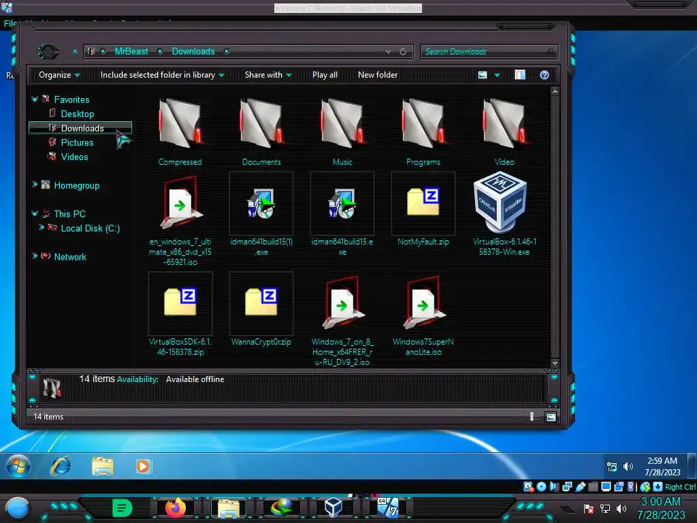The image size is (697, 523).
Task: Open the Compressed folder
Action: pyautogui.click(x=180, y=131)
